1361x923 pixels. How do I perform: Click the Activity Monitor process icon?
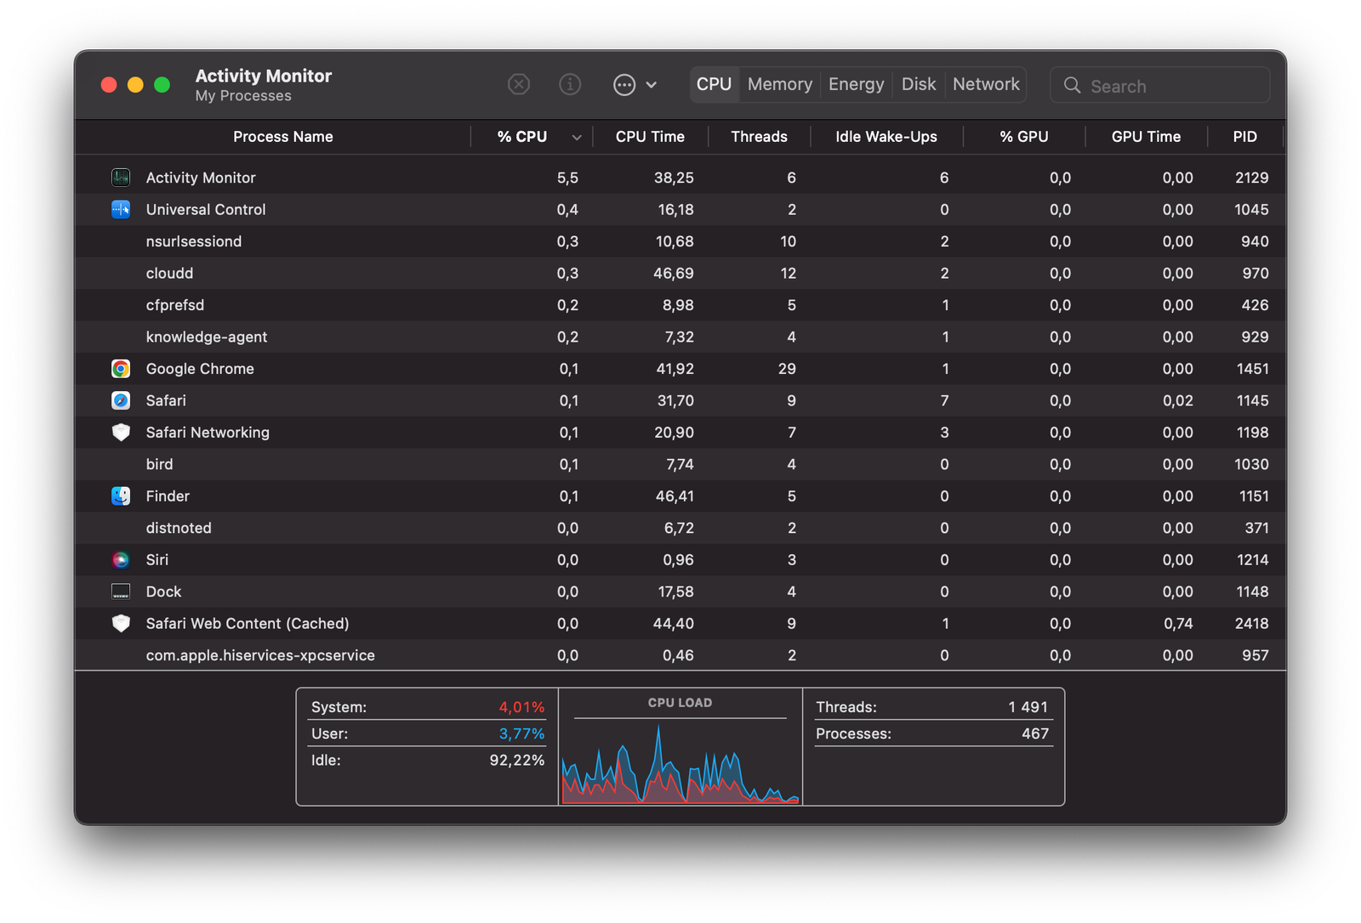(121, 178)
